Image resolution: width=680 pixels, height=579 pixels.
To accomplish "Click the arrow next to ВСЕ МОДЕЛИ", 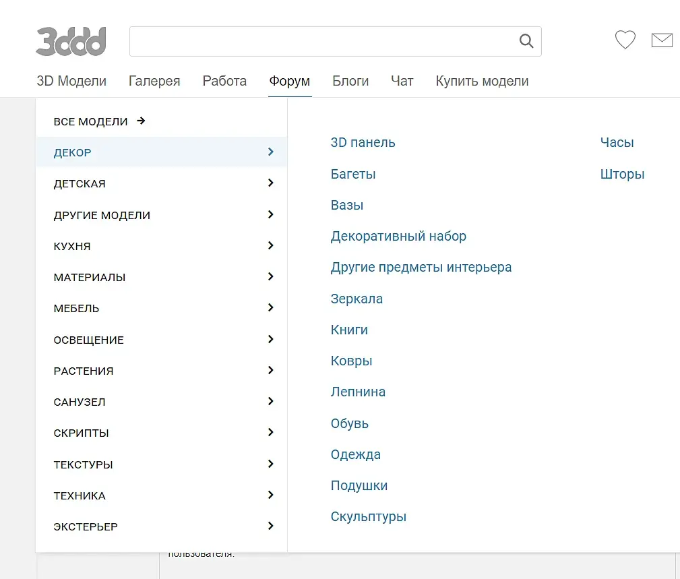I will 141,121.
